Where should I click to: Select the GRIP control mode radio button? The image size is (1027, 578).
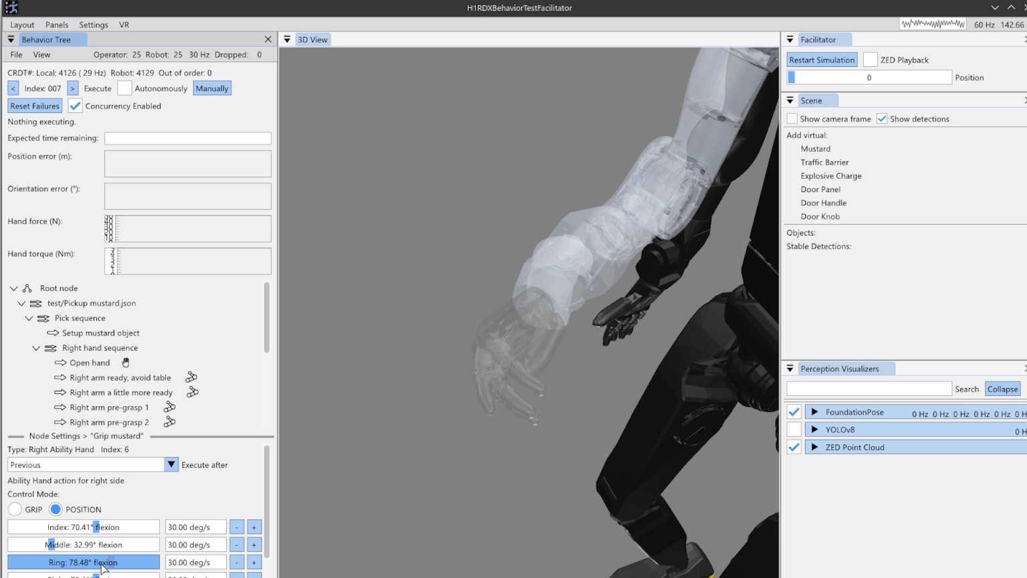pyautogui.click(x=15, y=509)
